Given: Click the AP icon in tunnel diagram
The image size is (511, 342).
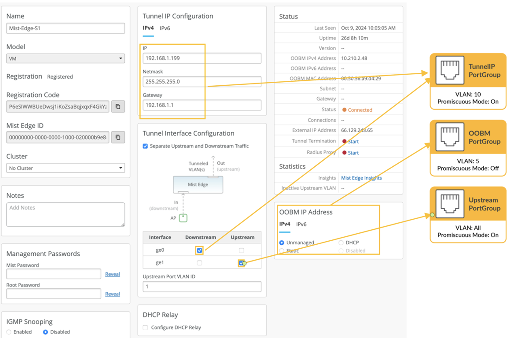Looking at the screenshot, I should tap(183, 218).
